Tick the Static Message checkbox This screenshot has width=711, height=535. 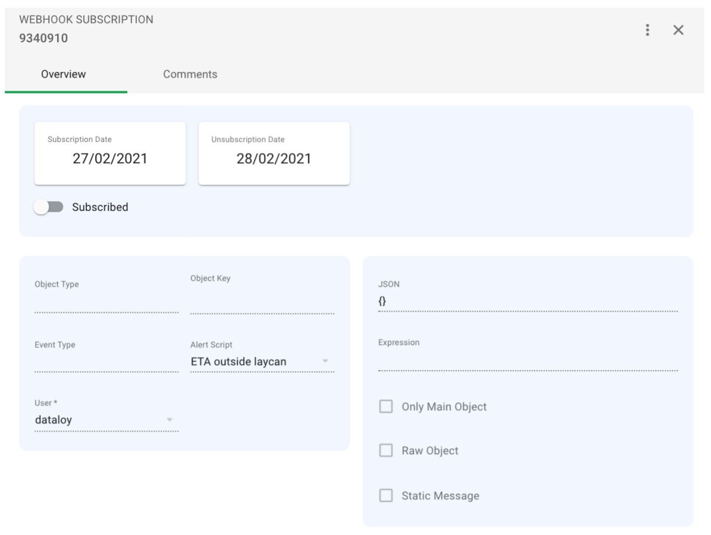386,495
